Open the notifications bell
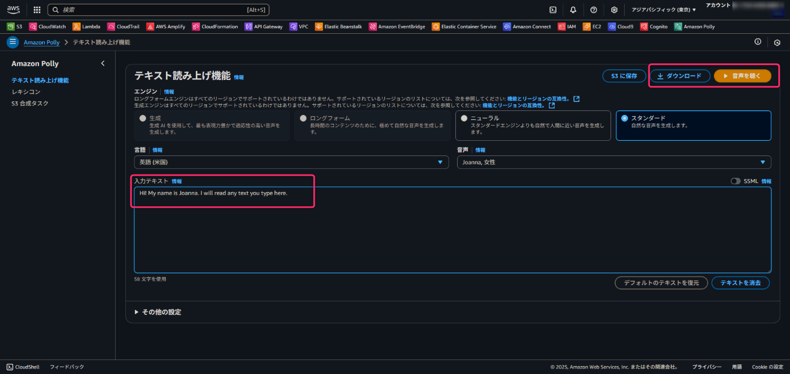 pos(573,10)
